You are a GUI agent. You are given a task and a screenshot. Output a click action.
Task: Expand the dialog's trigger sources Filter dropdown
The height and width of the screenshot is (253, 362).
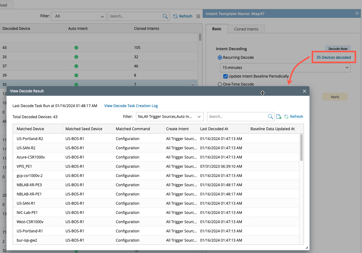click(x=170, y=117)
